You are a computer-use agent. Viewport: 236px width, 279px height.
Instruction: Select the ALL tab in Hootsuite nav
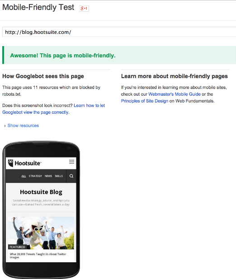tap(24, 176)
